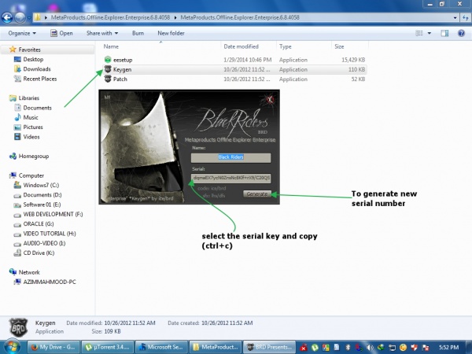This screenshot has width=472, height=354.
Task: Open the Videos library
Action: pos(31,136)
